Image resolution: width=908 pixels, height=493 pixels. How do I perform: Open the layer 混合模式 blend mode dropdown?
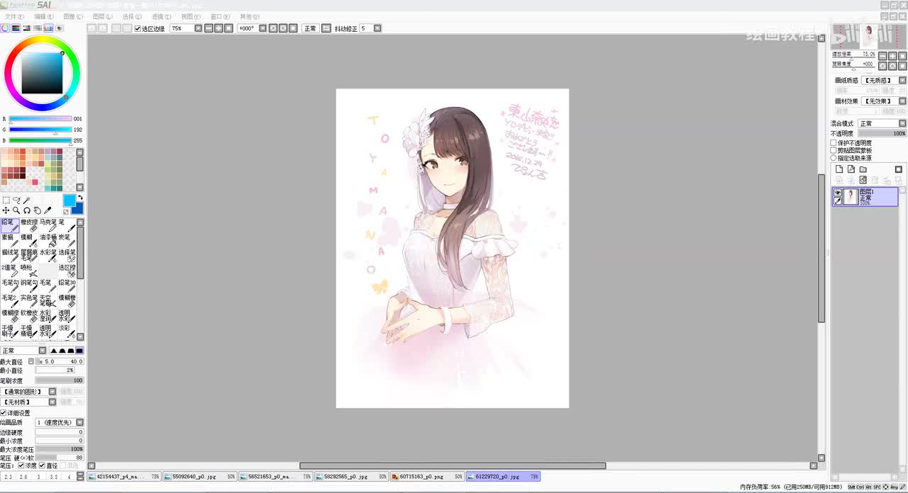pyautogui.click(x=902, y=123)
